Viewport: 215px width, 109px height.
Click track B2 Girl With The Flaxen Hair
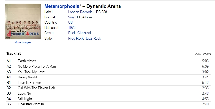(36, 88)
